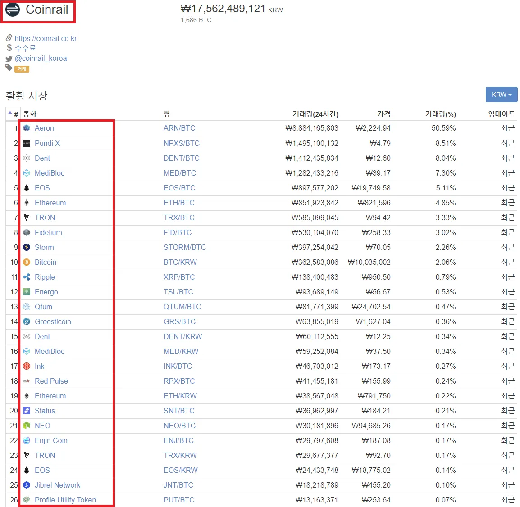Open the PUT/BTC pair link

179,500
